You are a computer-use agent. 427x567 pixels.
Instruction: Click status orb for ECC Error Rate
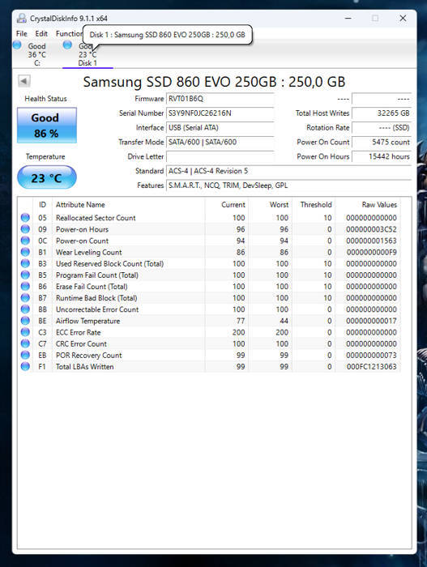point(25,332)
